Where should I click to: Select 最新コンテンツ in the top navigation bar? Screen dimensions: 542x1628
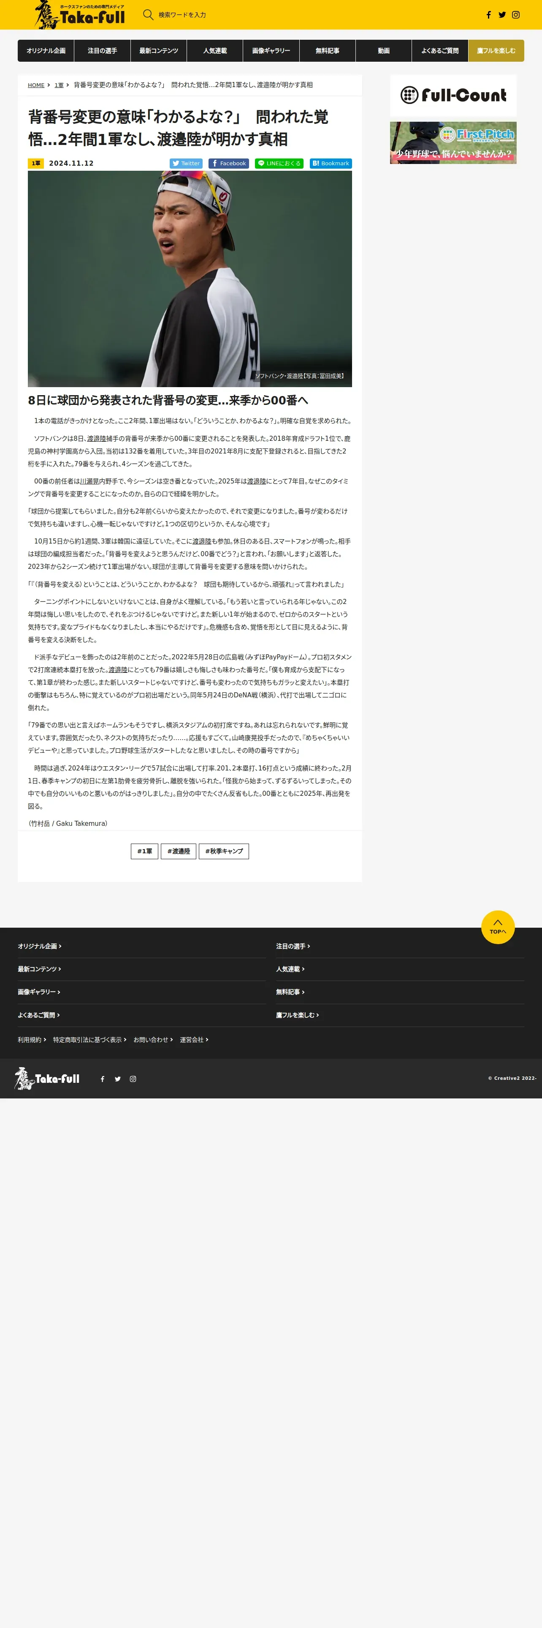tap(158, 51)
